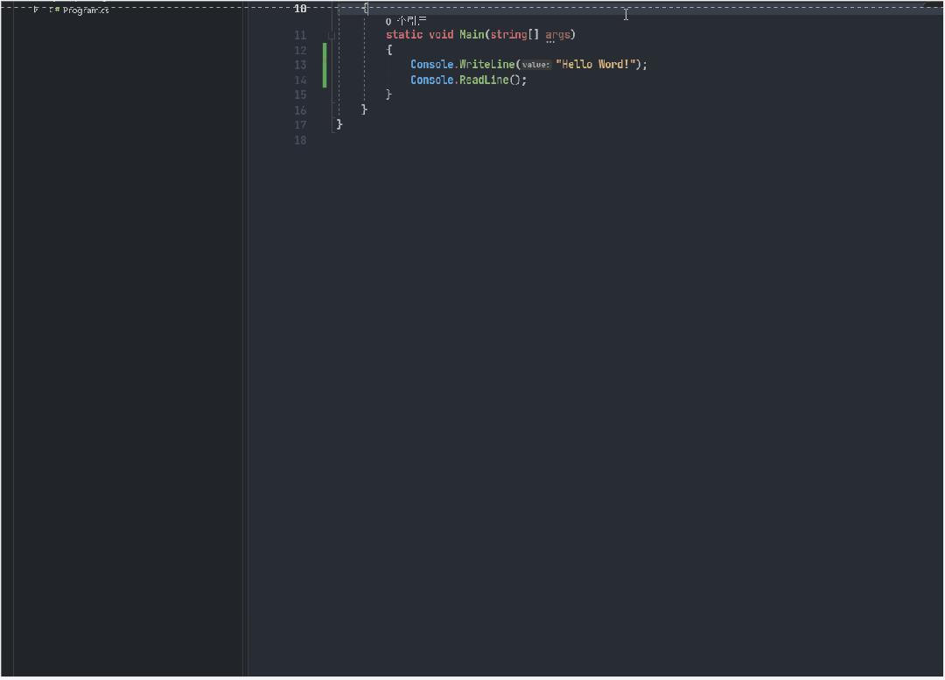The height and width of the screenshot is (680, 945).
Task: Collapse the Main method fold marker
Action: pos(332,36)
